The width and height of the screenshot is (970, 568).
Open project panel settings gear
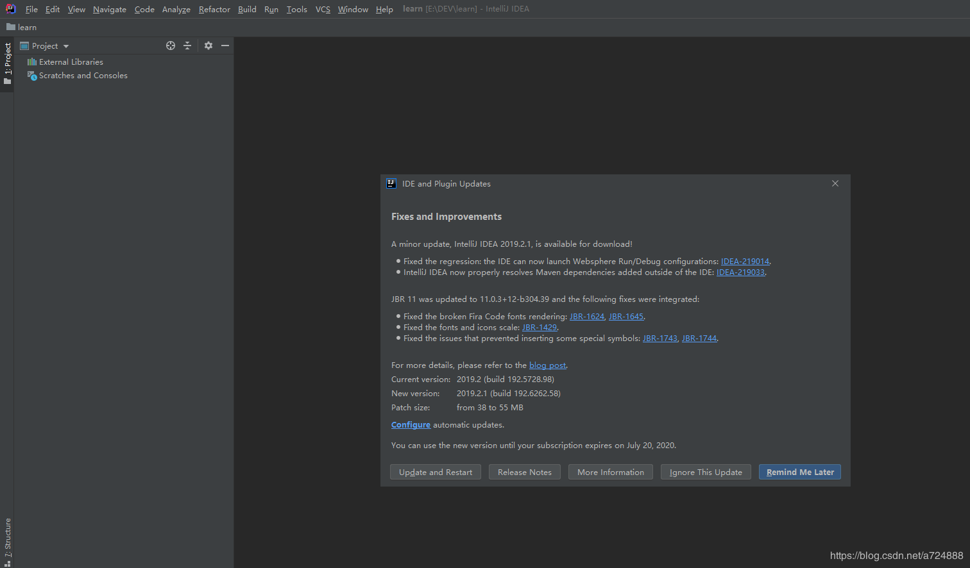(208, 46)
